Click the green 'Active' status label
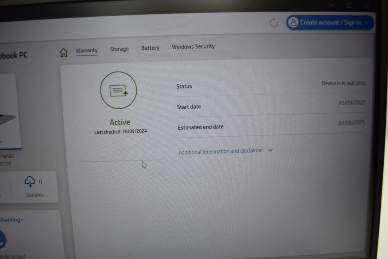388x259 pixels. 120,122
